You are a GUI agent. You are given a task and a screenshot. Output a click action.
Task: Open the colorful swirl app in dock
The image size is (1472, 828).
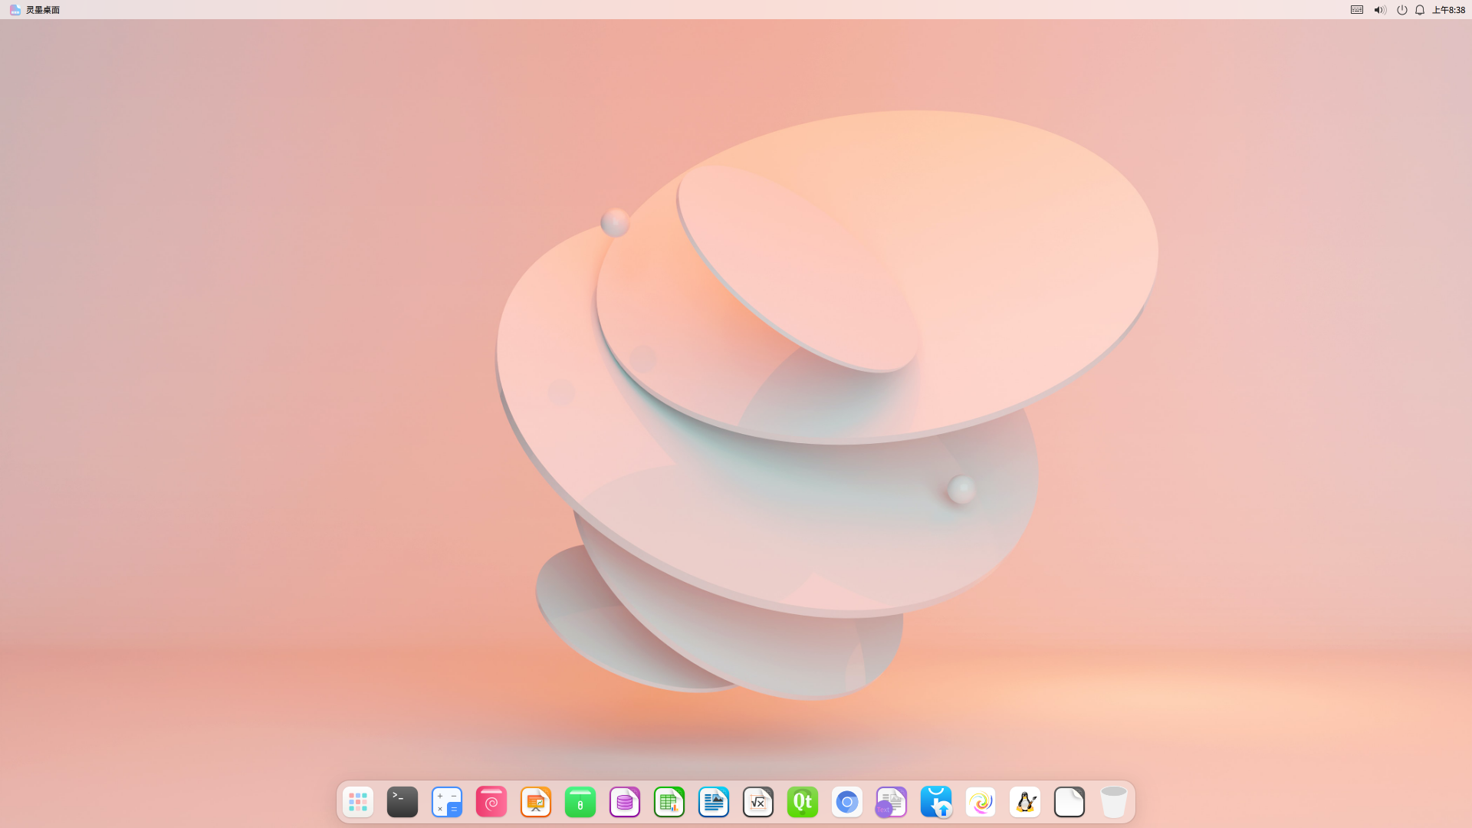(x=981, y=802)
